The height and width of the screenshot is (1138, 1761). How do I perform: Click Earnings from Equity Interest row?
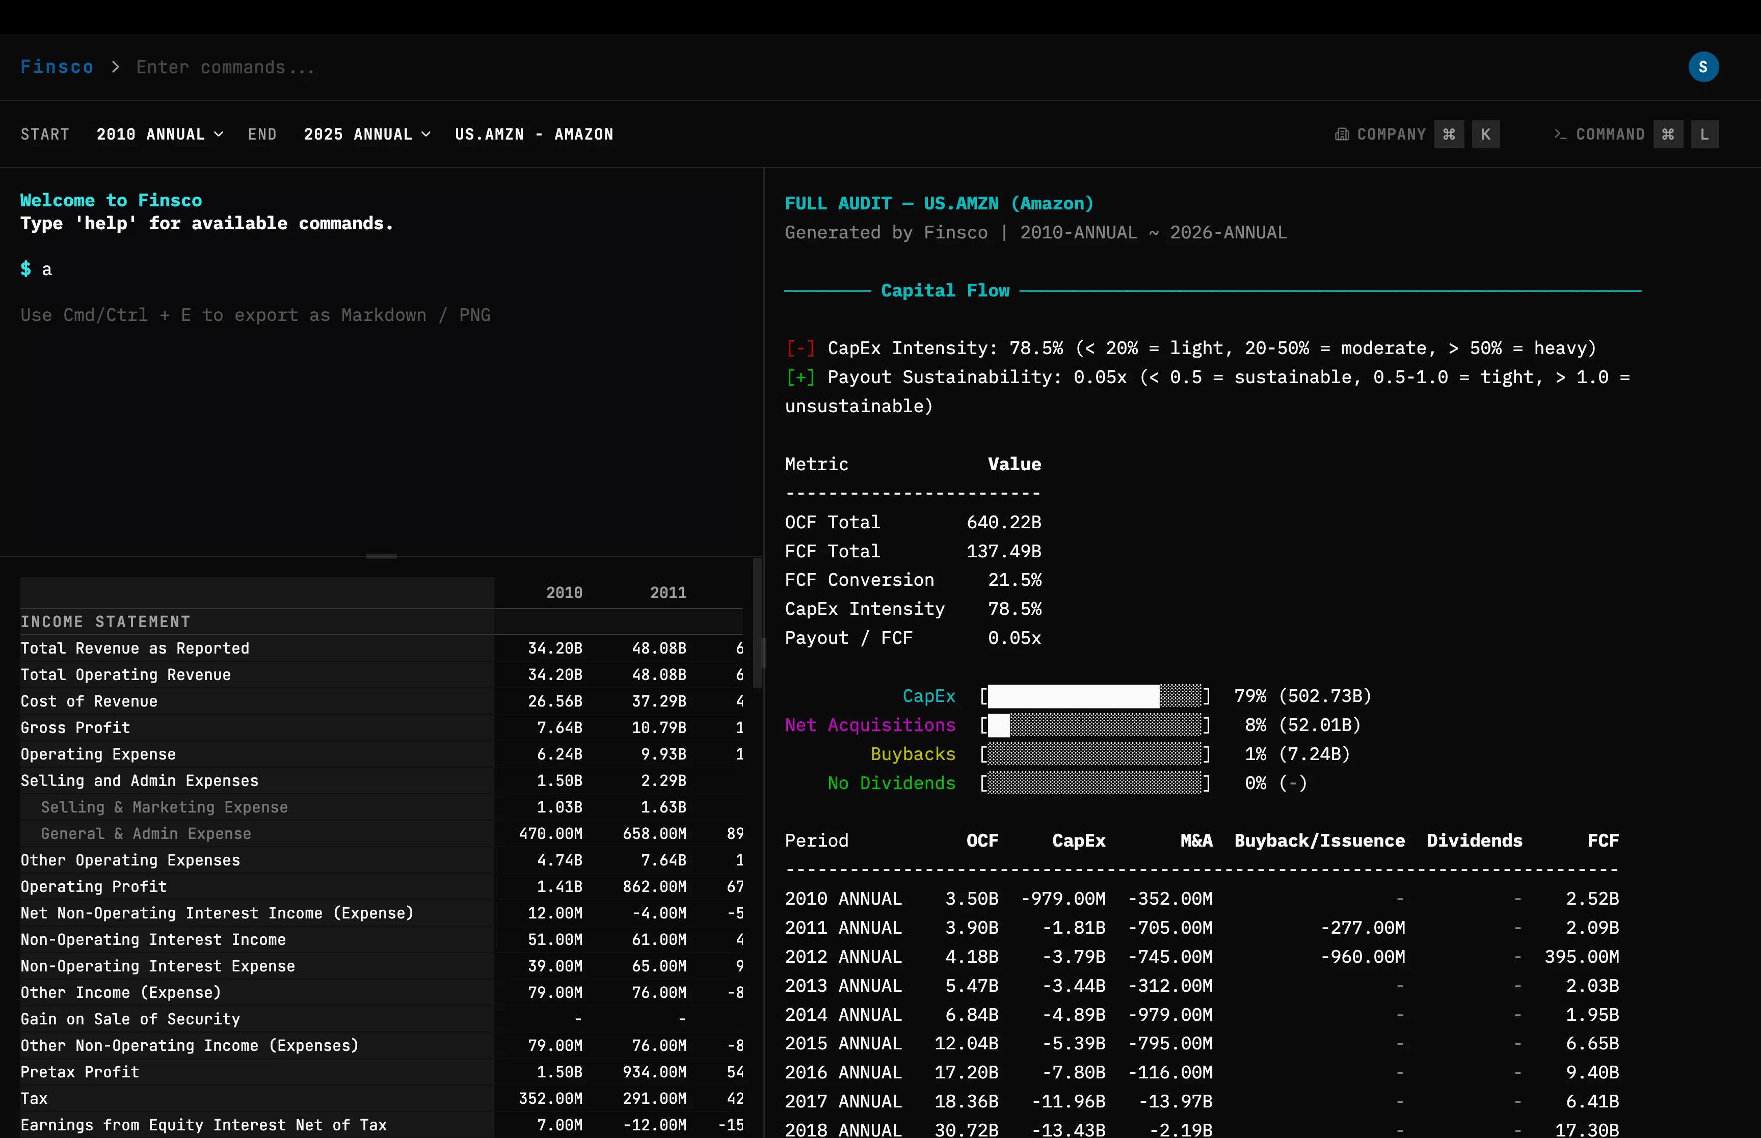381,1125
